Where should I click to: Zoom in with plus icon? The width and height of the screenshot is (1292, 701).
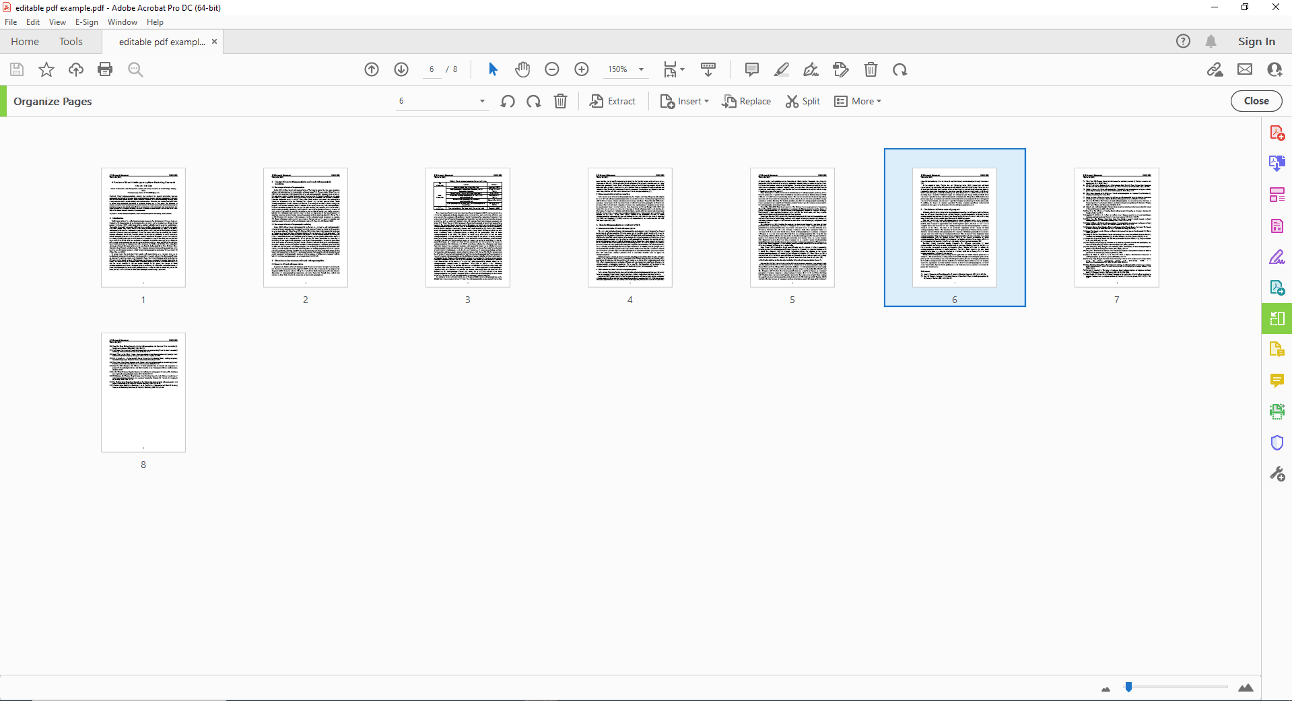pyautogui.click(x=582, y=69)
